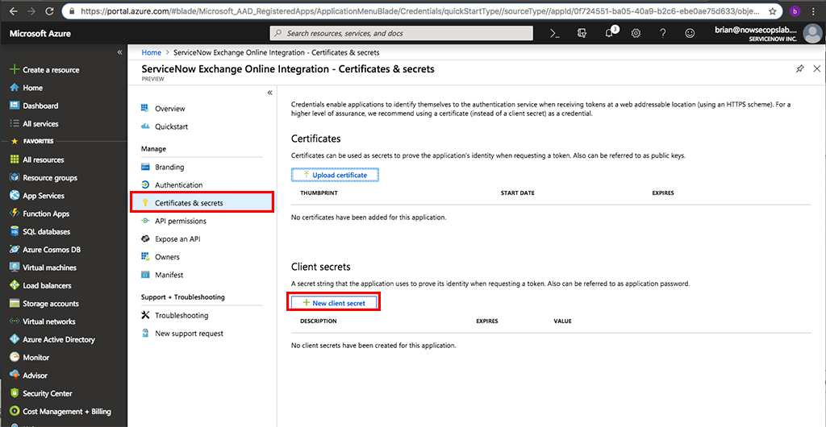Click the Microsoft Azure logo text

pos(40,34)
